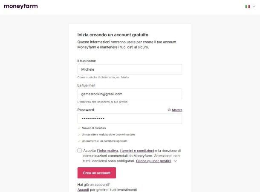Open 'i termini e condizioni' link
Image resolution: width=260 pixels, height=192 pixels.
tap(136, 151)
